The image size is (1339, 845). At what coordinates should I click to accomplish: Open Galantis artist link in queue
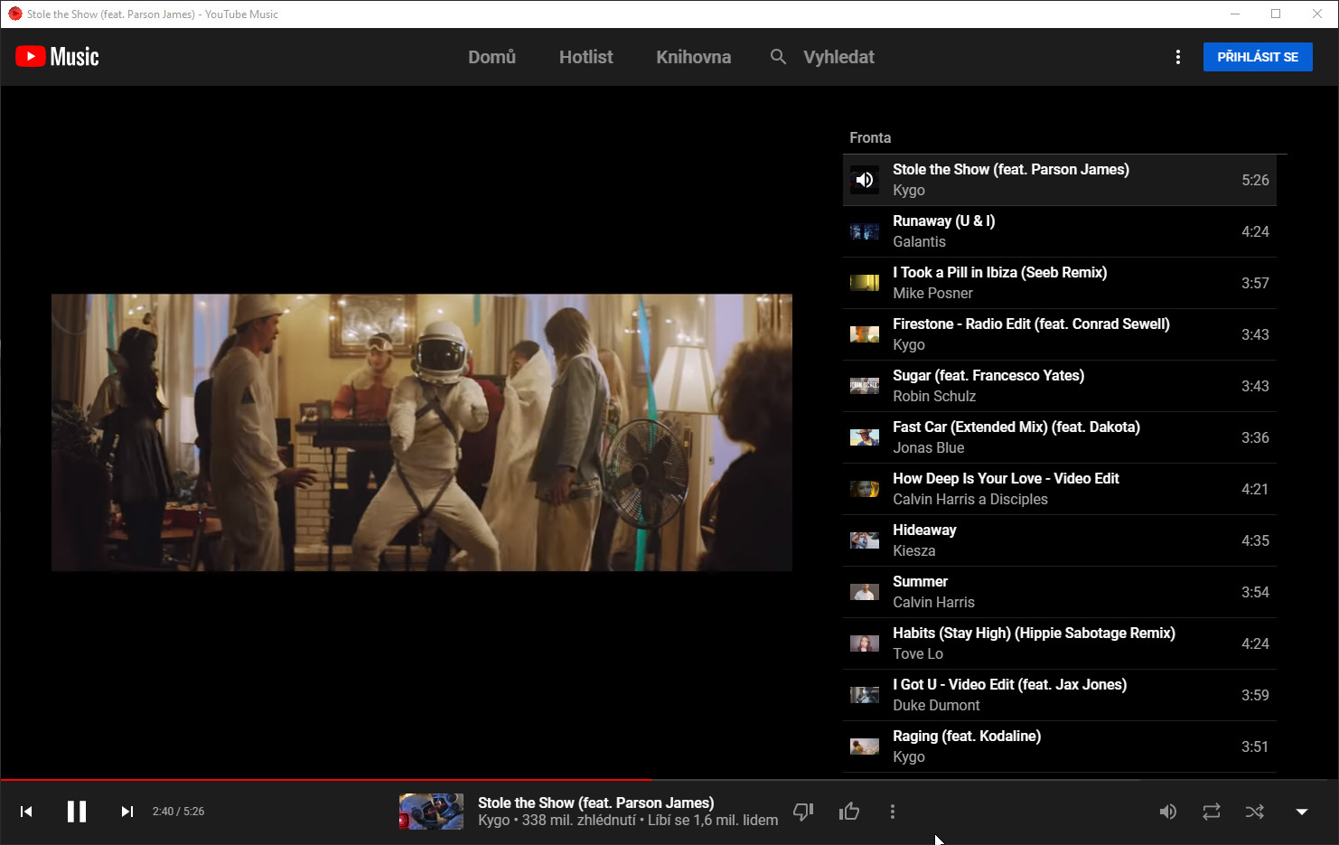pyautogui.click(x=919, y=241)
